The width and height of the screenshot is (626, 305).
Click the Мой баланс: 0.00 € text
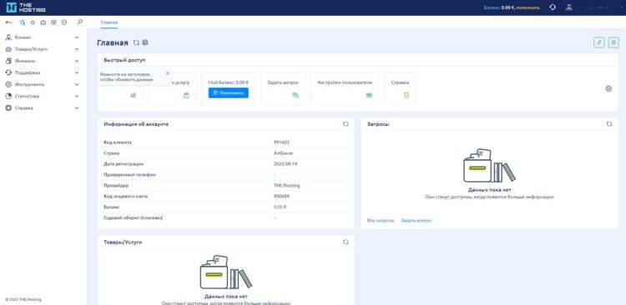pos(229,82)
